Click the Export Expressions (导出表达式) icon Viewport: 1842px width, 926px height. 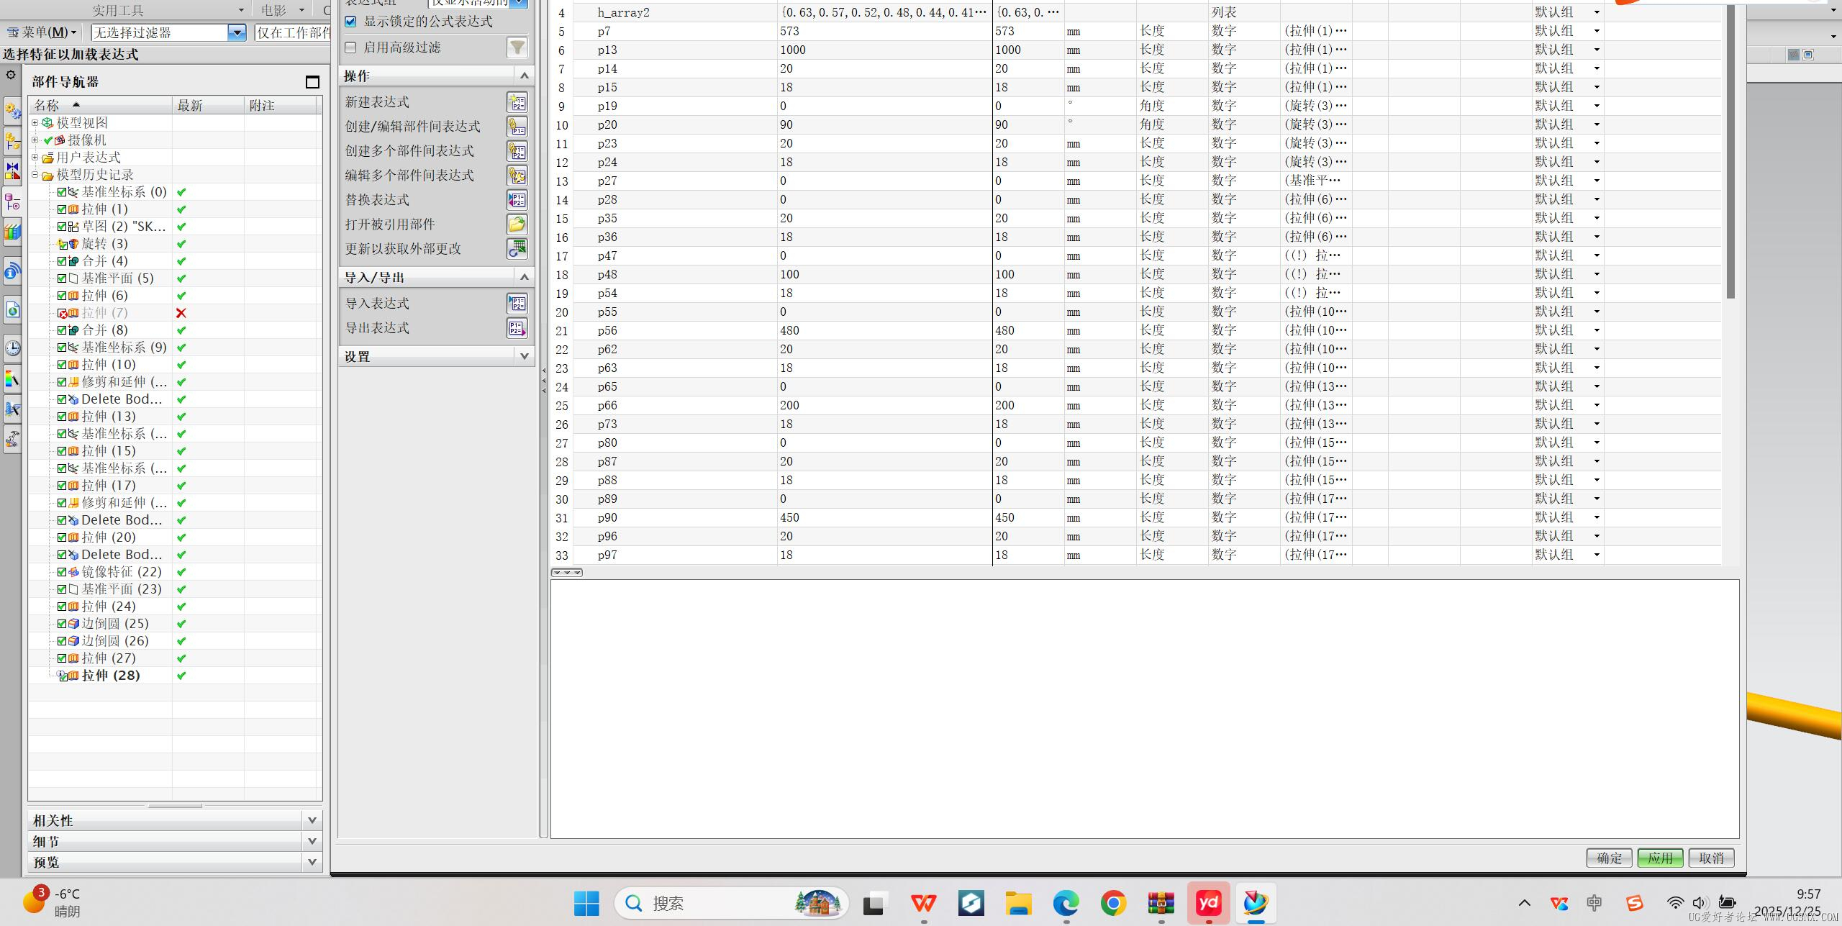click(x=517, y=328)
